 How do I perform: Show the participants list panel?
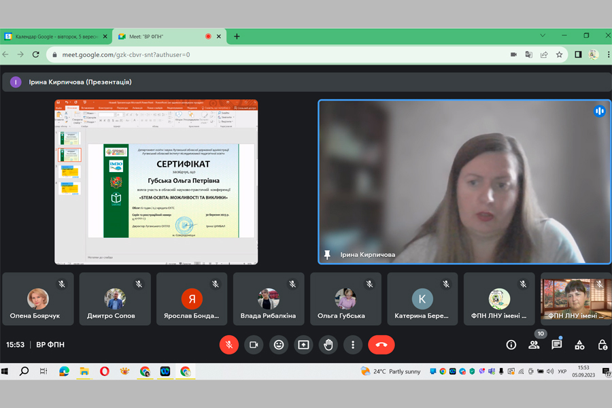[534, 345]
